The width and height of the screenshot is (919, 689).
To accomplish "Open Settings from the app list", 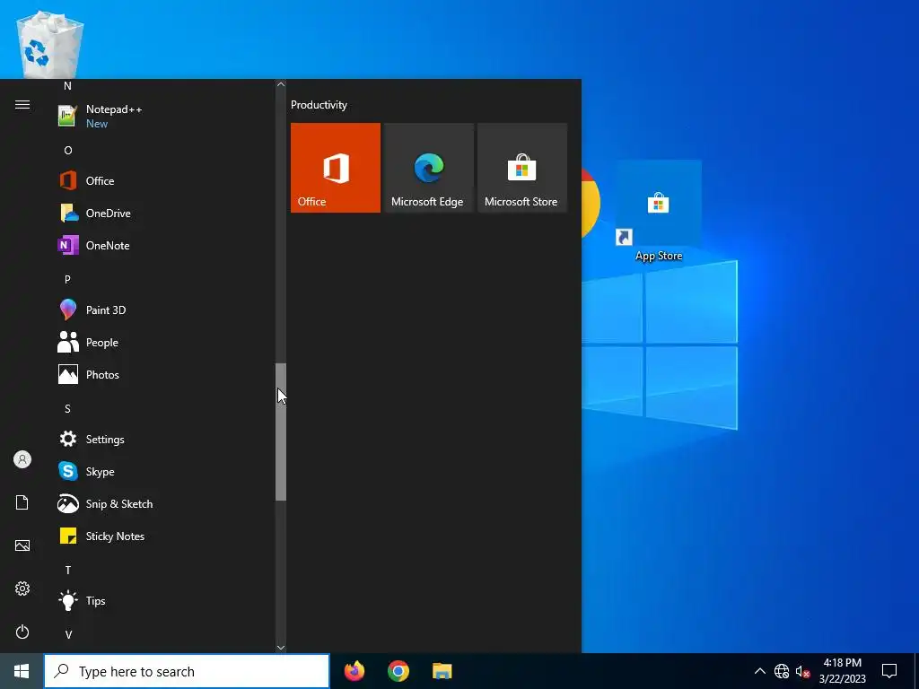I will 164,439.
